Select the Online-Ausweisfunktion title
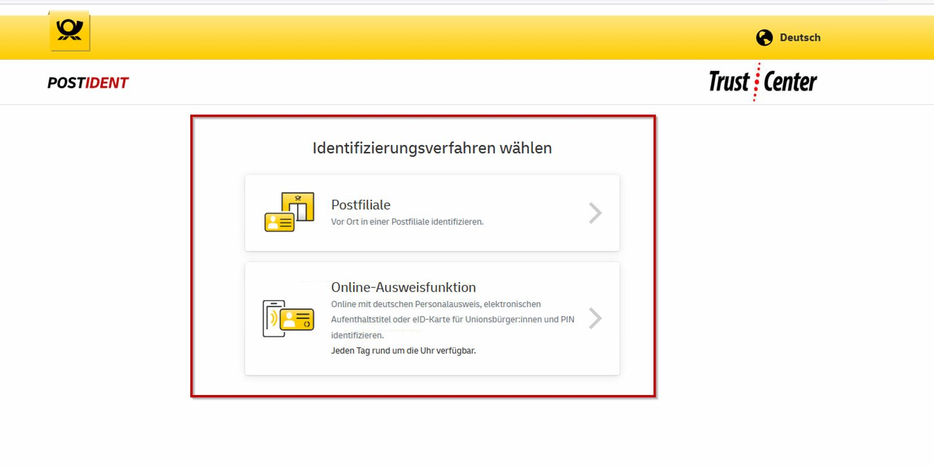Image resolution: width=934 pixels, height=466 pixels. (403, 287)
